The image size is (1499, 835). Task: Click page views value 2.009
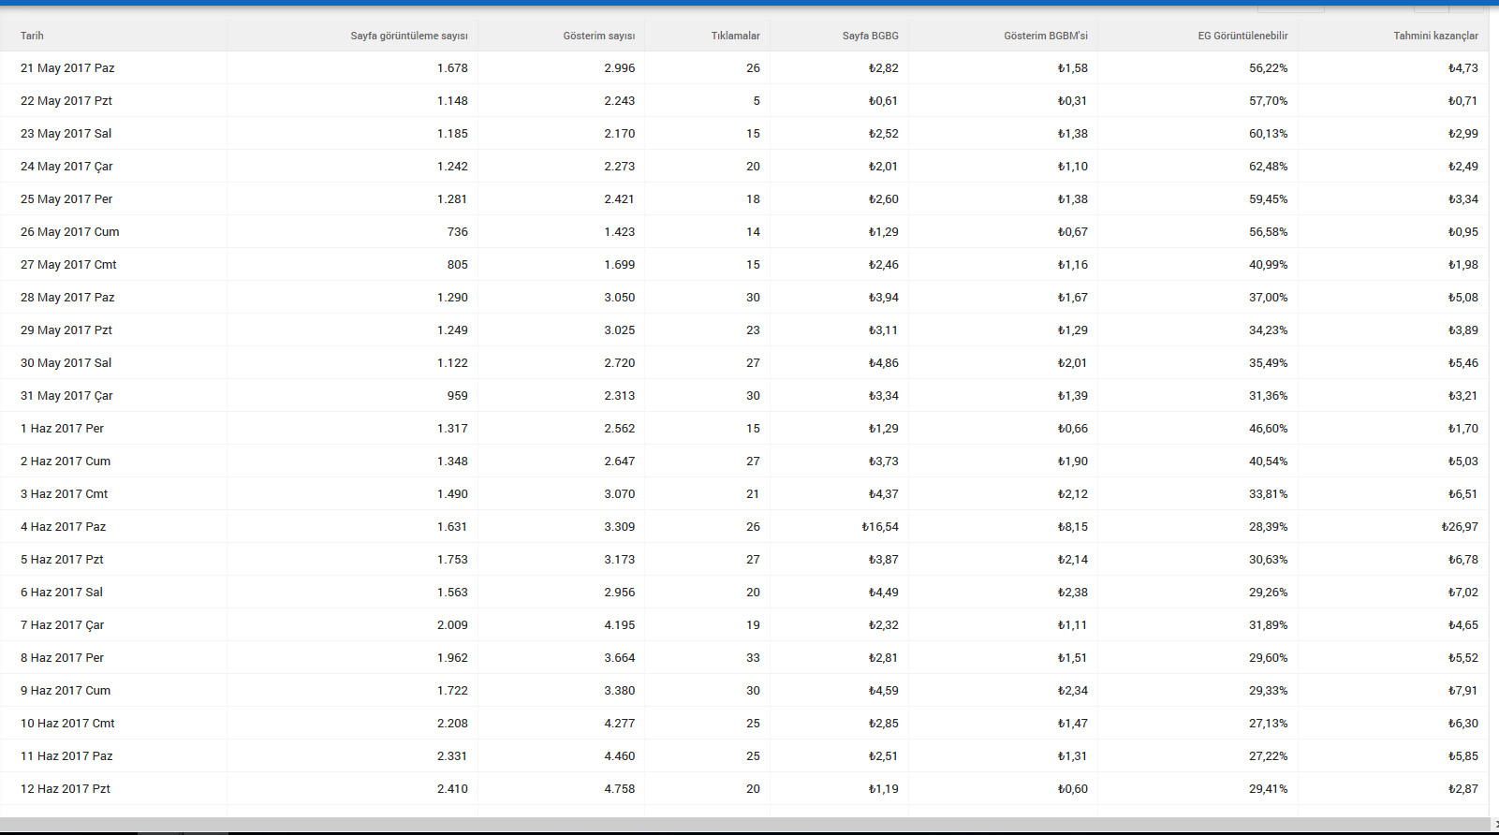(x=452, y=625)
